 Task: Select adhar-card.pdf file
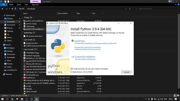pos(31,91)
